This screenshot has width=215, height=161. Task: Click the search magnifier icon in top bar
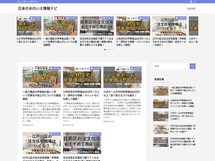point(195,2)
